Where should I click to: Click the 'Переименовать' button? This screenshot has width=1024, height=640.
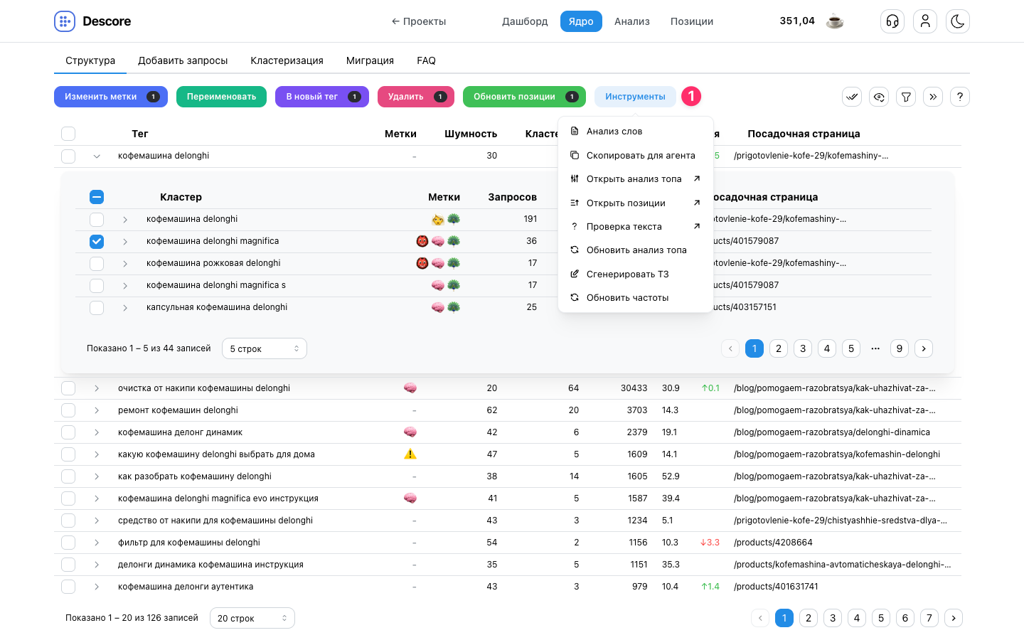tap(221, 97)
